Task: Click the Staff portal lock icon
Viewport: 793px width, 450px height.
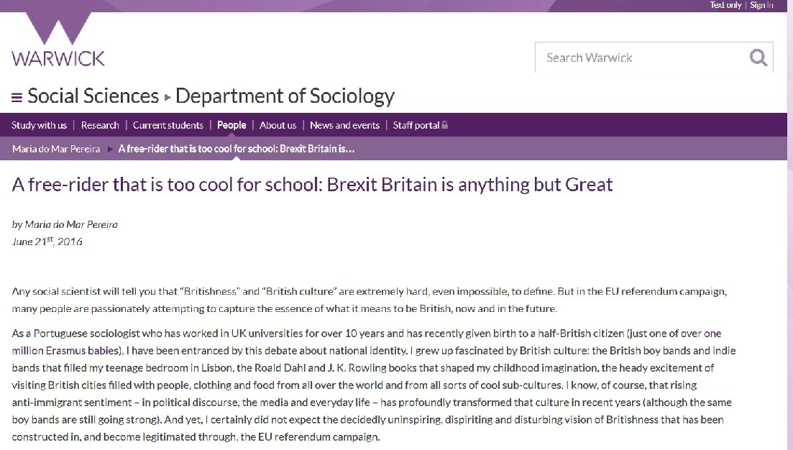Action: pyautogui.click(x=445, y=125)
